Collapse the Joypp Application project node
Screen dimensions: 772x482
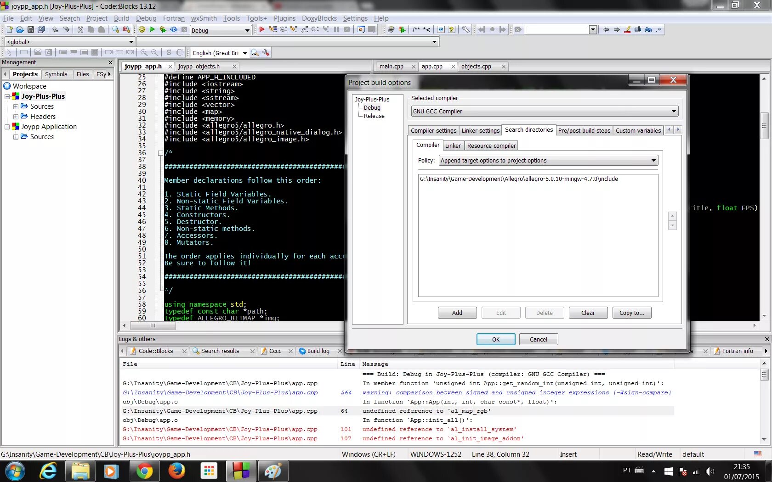(7, 127)
